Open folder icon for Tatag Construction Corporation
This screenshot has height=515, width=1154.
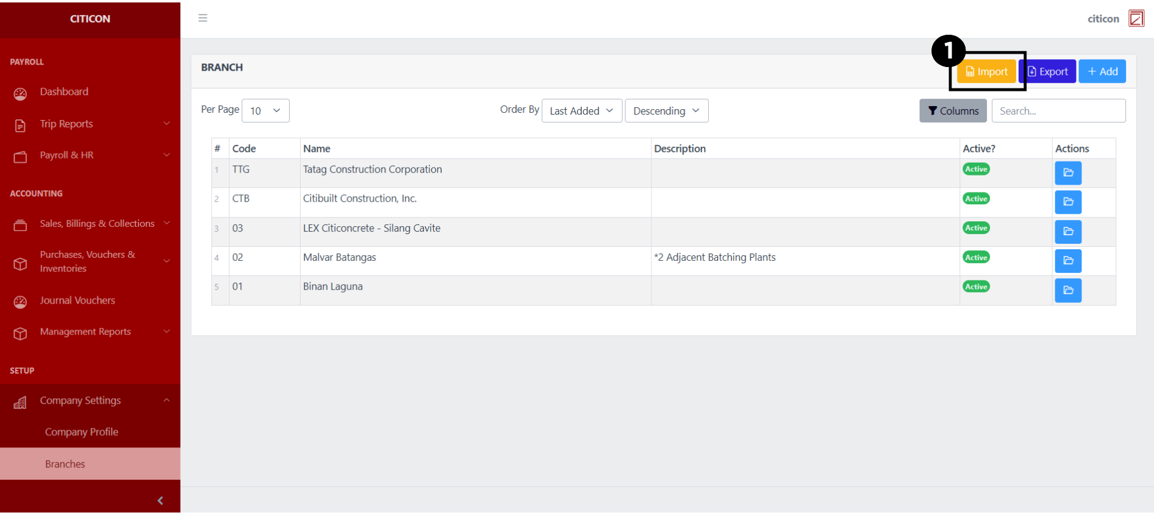pos(1067,173)
